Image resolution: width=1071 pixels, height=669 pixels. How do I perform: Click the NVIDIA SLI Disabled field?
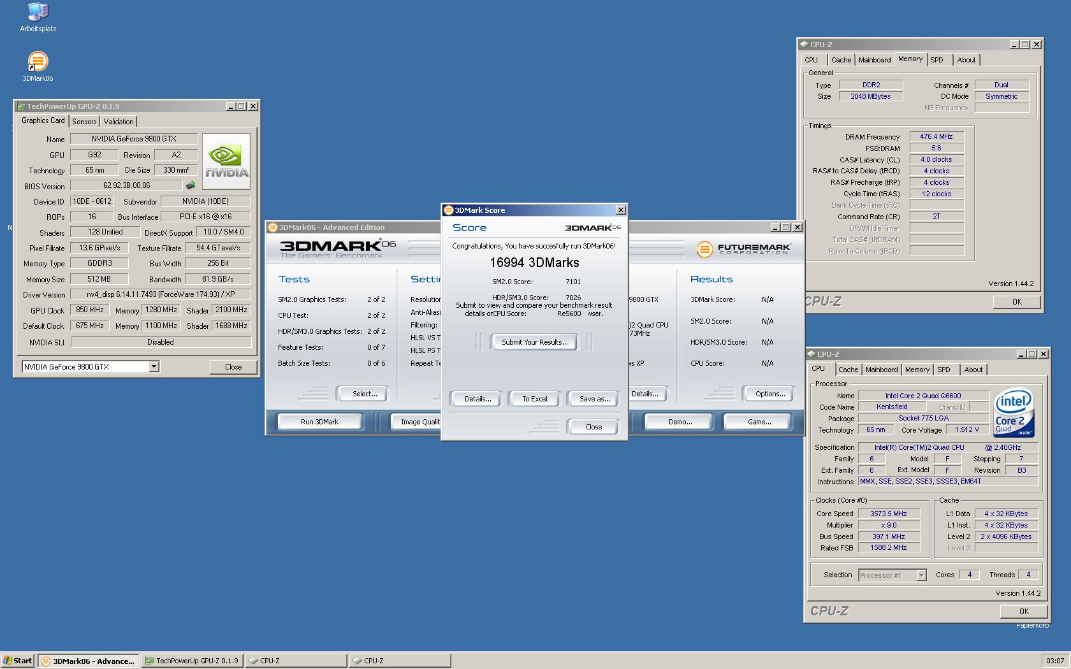pos(161,342)
